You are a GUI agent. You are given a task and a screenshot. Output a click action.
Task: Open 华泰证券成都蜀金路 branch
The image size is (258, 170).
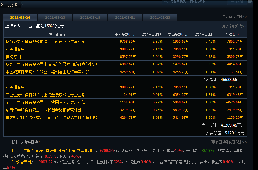[44, 110]
